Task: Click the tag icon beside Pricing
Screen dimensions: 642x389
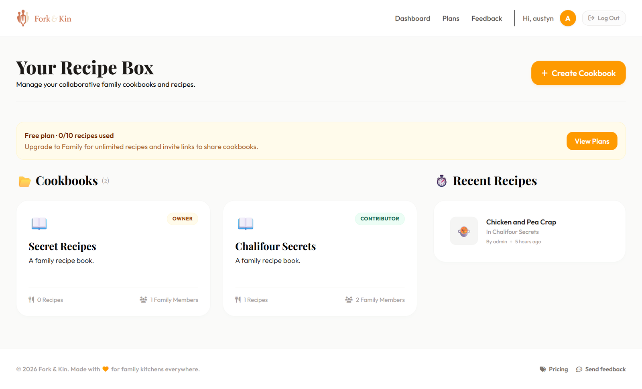Action: 542,369
